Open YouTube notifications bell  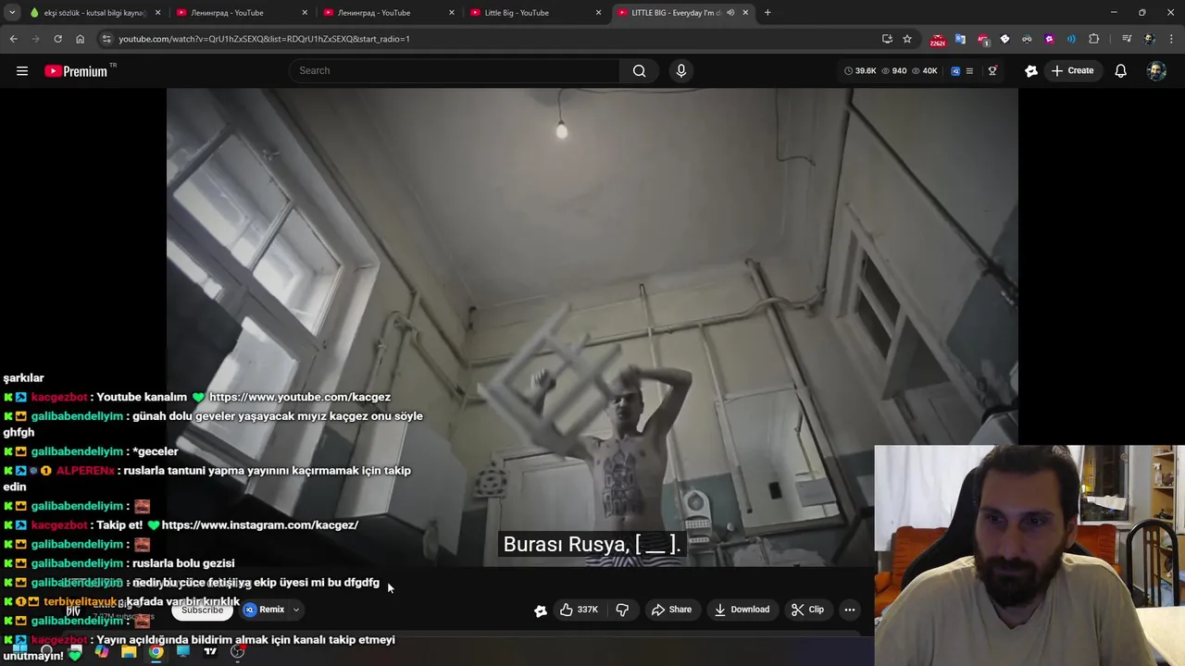click(x=1120, y=70)
